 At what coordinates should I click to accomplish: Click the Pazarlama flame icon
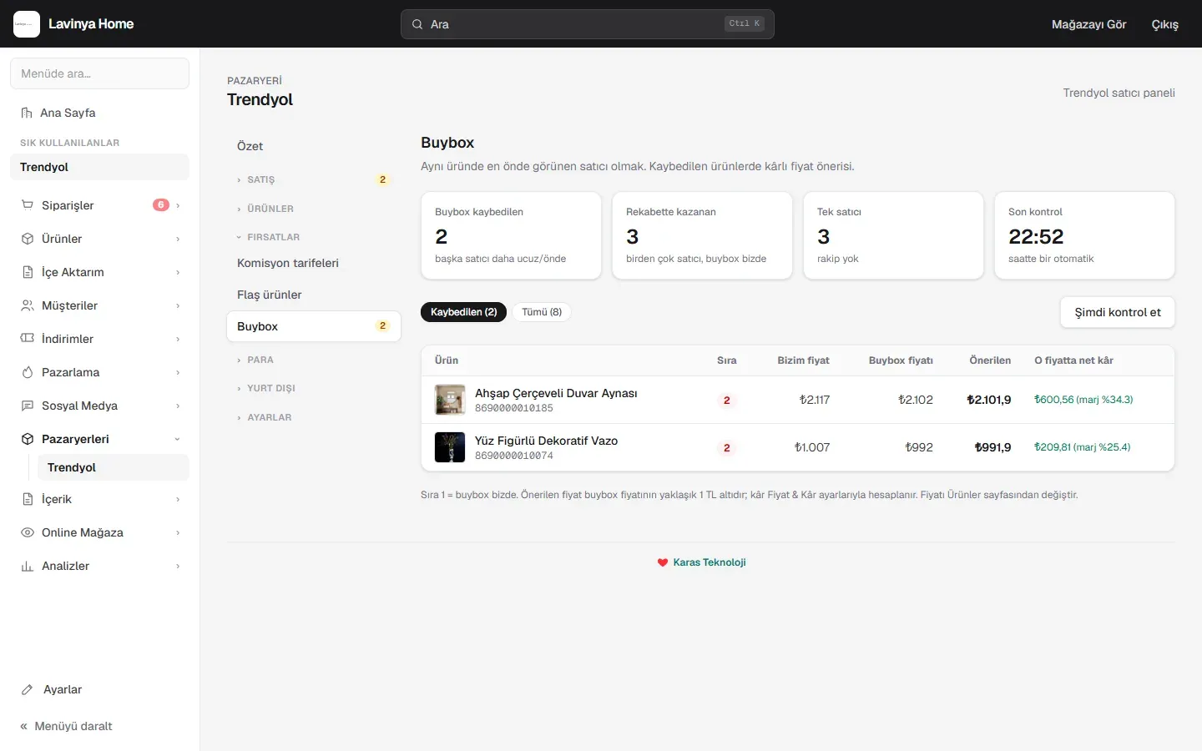point(28,372)
